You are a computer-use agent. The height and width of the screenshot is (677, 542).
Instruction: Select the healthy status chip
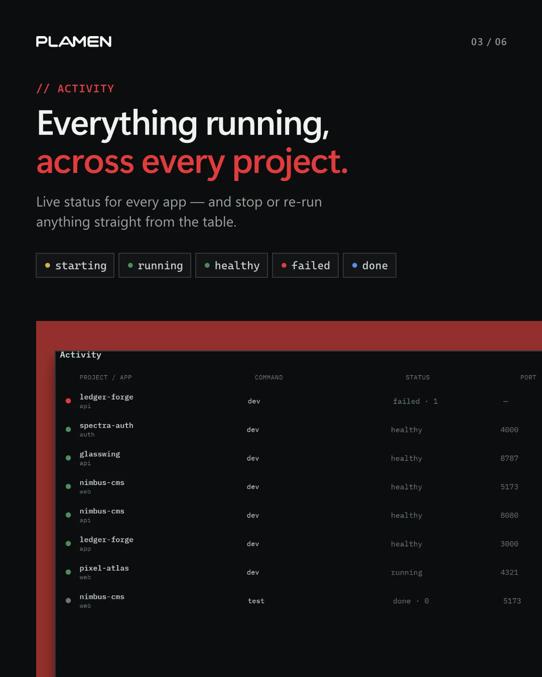pos(232,265)
